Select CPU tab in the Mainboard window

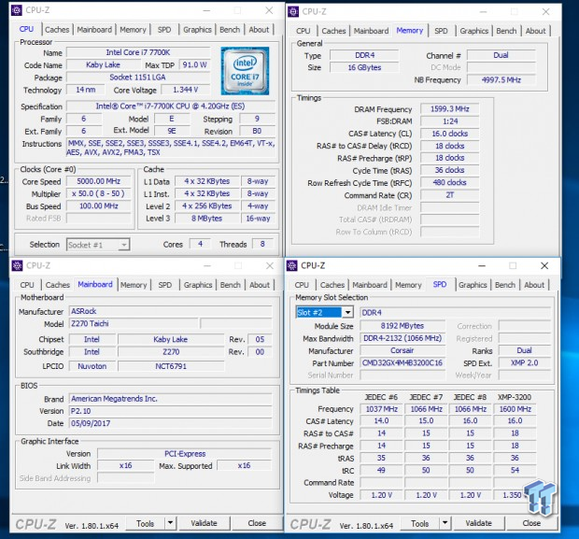27,285
